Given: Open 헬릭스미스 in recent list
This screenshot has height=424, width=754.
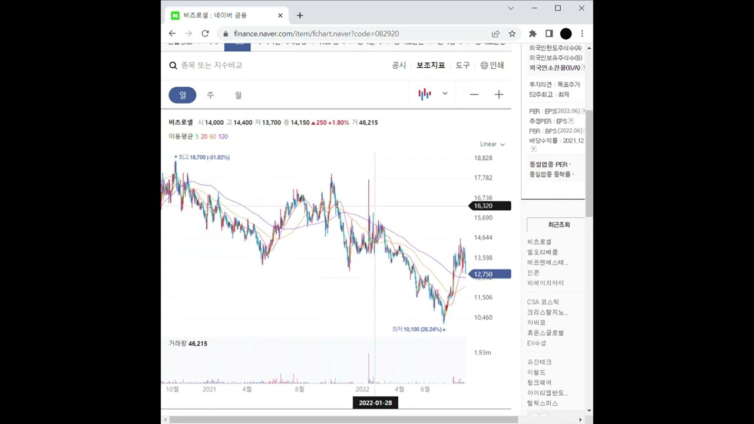Looking at the screenshot, I should point(543,403).
